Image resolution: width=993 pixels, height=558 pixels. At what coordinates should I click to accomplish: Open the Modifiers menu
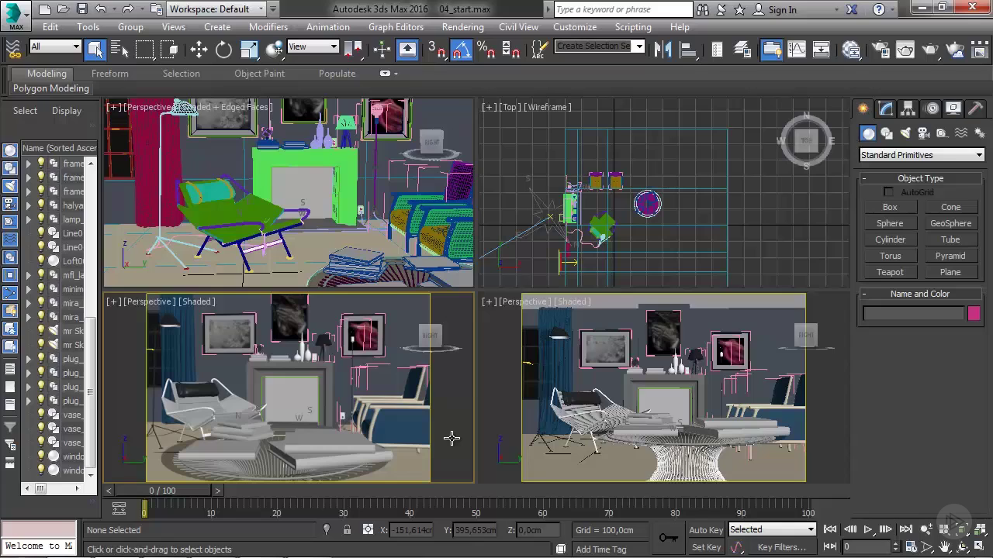tap(268, 26)
